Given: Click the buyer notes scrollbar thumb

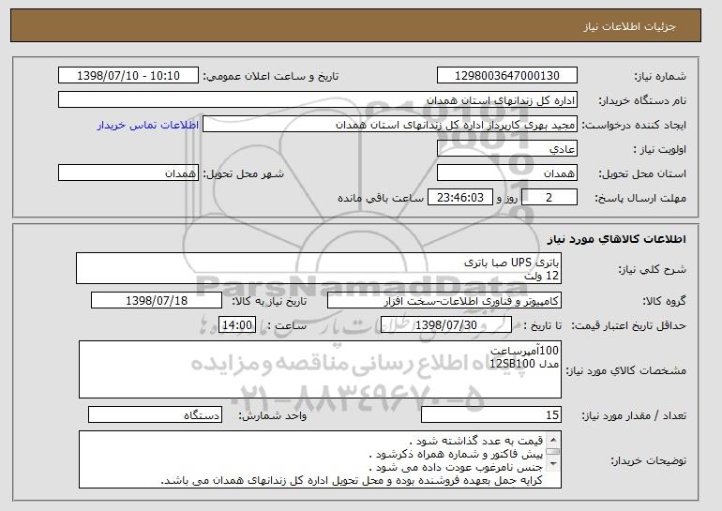Looking at the screenshot, I should coord(553,452).
